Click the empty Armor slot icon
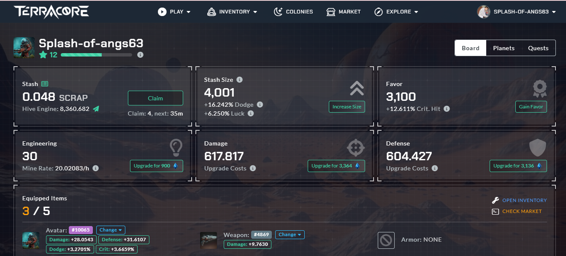 point(386,240)
